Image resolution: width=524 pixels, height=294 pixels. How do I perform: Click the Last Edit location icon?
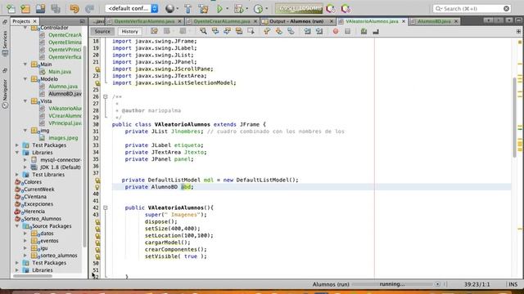pos(154,31)
